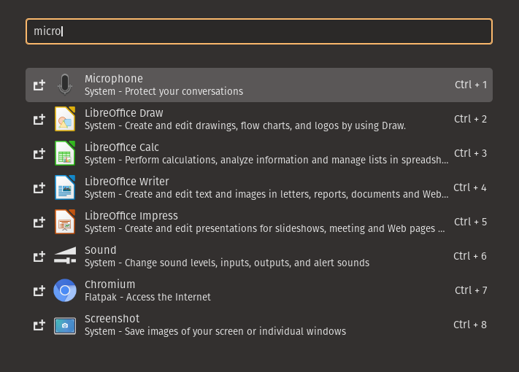The height and width of the screenshot is (372, 519).
Task: Click "Create and edit drawings, flow charts" description
Action: click(x=245, y=125)
